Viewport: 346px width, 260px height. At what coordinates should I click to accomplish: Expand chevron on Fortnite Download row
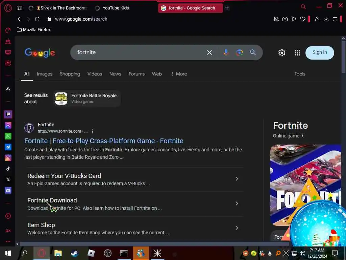click(x=237, y=203)
